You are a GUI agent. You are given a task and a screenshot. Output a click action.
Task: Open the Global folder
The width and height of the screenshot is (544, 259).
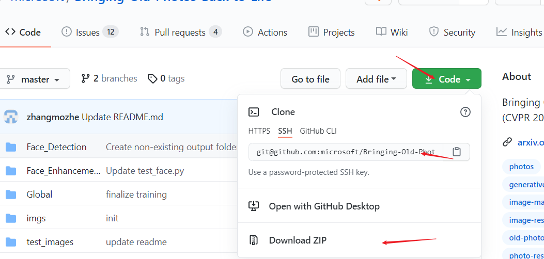(x=40, y=195)
